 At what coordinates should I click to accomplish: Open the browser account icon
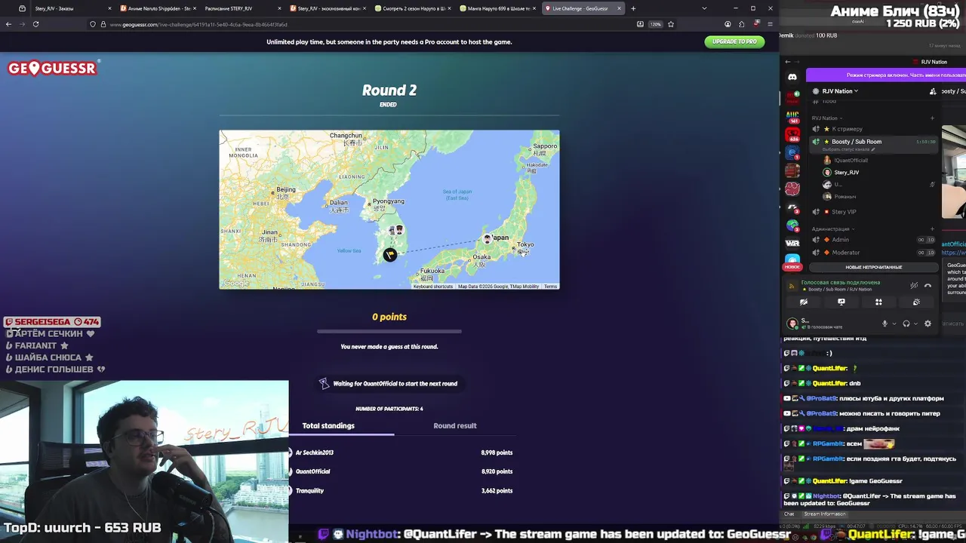coord(728,24)
